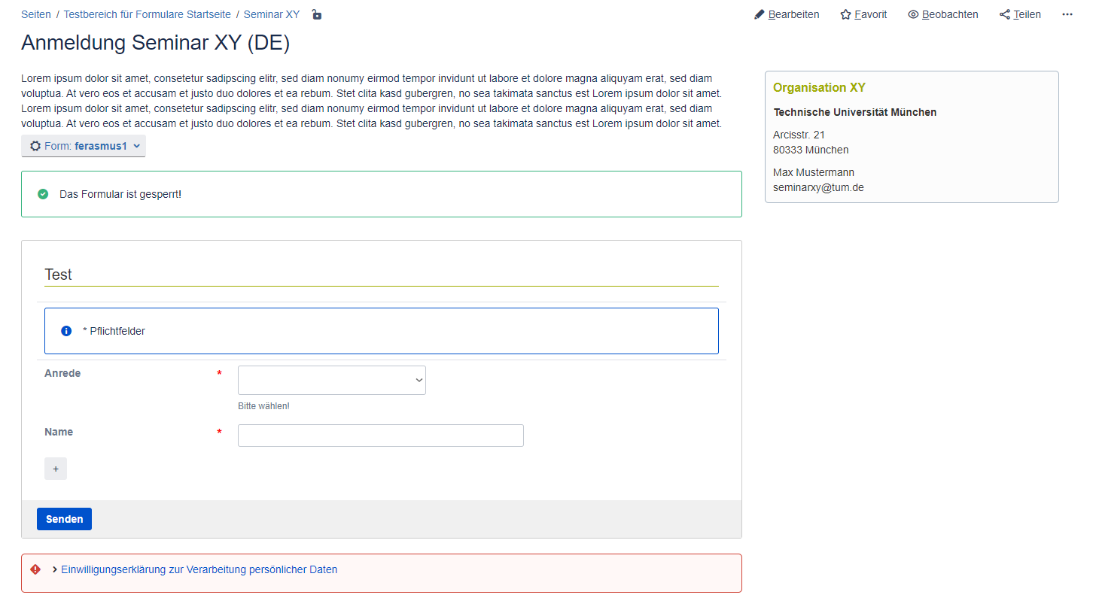Expand the Einwilligungserklärung section chevron
Viewport: 1096px width, 607px height.
click(55, 569)
